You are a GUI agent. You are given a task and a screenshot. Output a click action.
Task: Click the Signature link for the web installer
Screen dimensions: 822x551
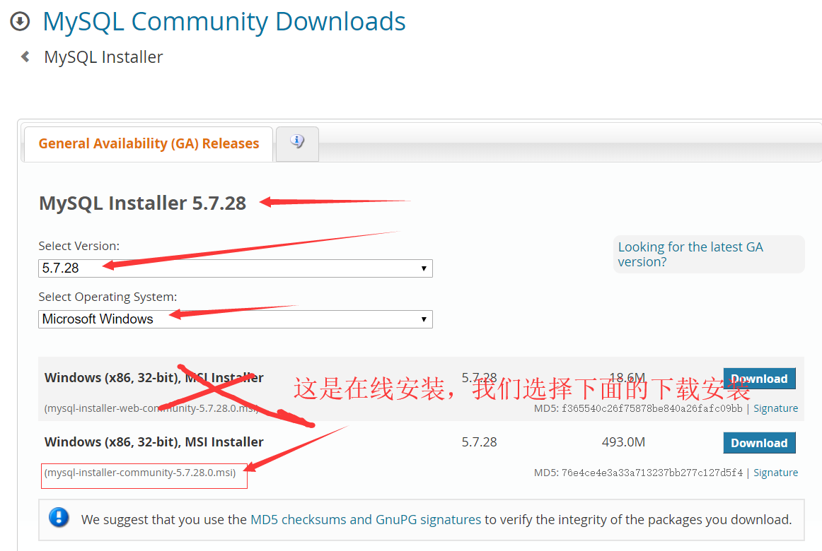(x=775, y=408)
